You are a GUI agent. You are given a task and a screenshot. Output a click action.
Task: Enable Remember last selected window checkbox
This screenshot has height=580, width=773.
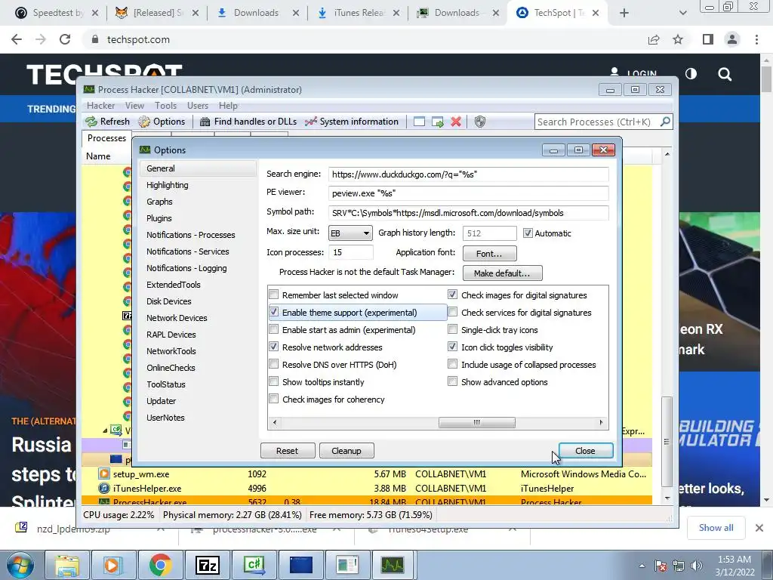pyautogui.click(x=273, y=295)
